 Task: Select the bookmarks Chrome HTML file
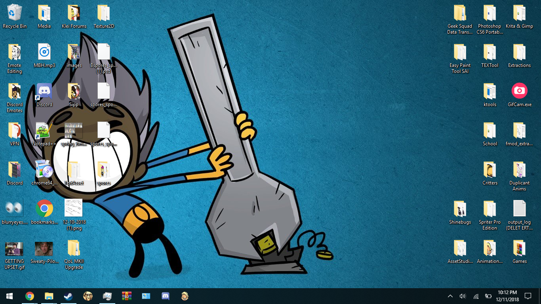pyautogui.click(x=44, y=213)
